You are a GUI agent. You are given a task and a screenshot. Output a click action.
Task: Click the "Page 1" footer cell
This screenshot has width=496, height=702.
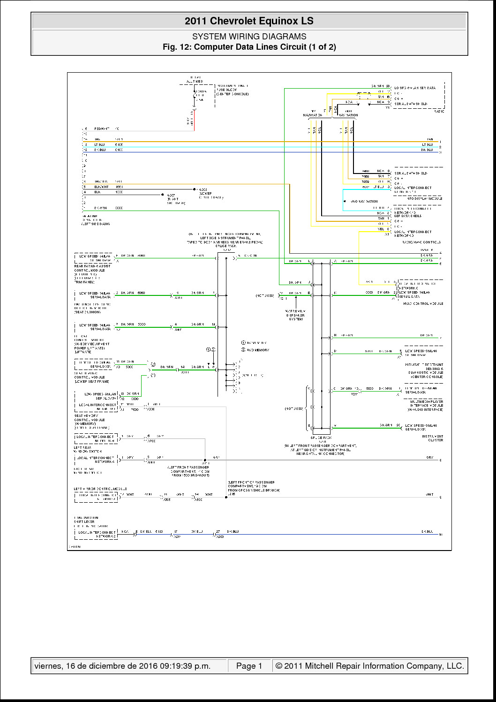click(x=249, y=666)
